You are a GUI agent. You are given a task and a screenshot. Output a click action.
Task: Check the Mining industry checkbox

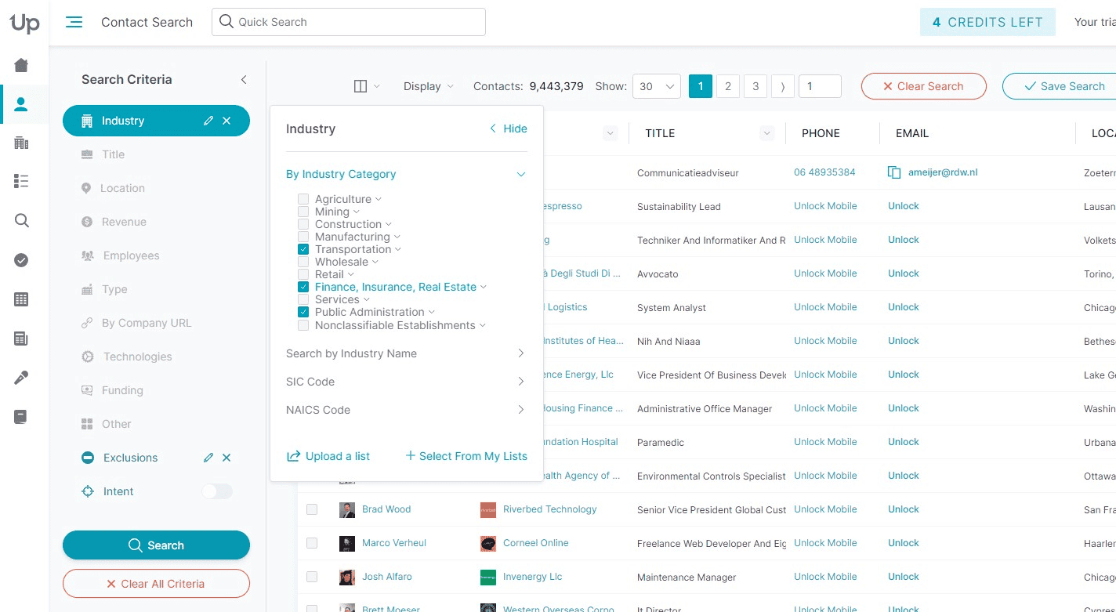[x=303, y=212]
